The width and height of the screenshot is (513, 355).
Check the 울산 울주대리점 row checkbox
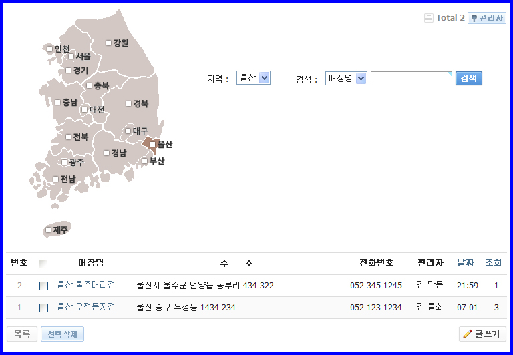[43, 286]
